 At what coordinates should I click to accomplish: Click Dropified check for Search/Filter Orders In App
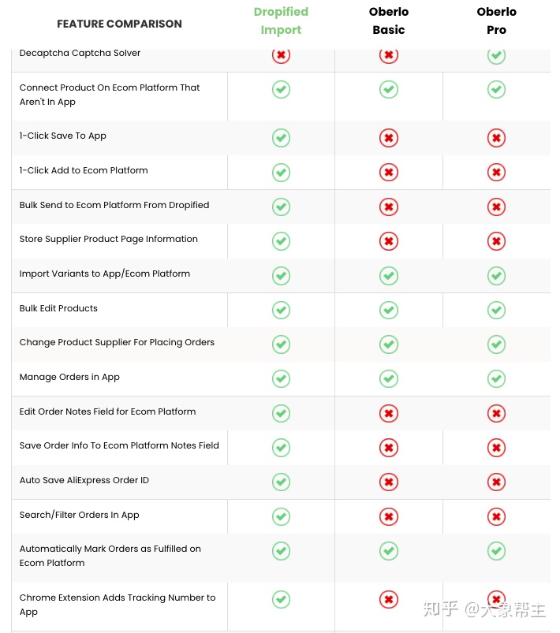pos(281,517)
